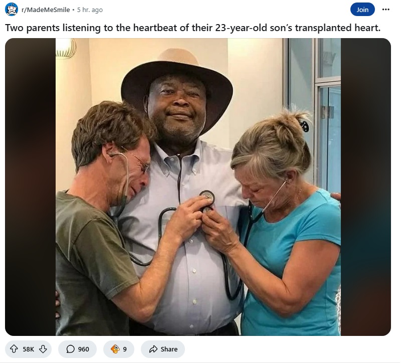This screenshot has width=402, height=363.
Task: Click the stethoscope on the man's chest
Action: pos(207,197)
